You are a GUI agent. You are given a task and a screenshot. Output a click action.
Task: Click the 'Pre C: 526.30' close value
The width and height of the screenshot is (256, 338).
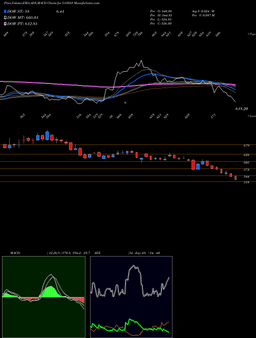click(161, 24)
